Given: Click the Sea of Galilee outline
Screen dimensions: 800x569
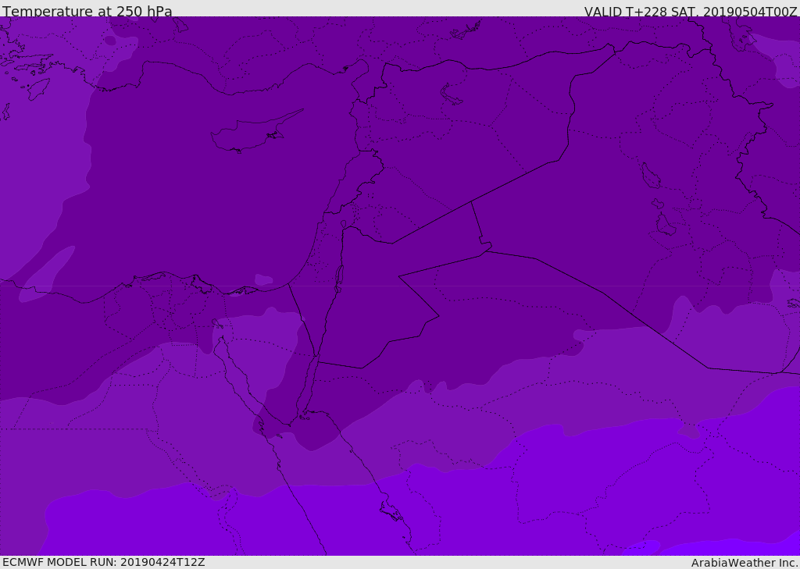Looking at the screenshot, I should tap(343, 224).
